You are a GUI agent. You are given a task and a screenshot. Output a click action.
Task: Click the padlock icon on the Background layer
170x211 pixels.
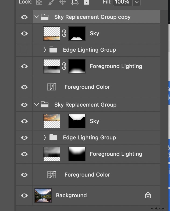[148, 195]
